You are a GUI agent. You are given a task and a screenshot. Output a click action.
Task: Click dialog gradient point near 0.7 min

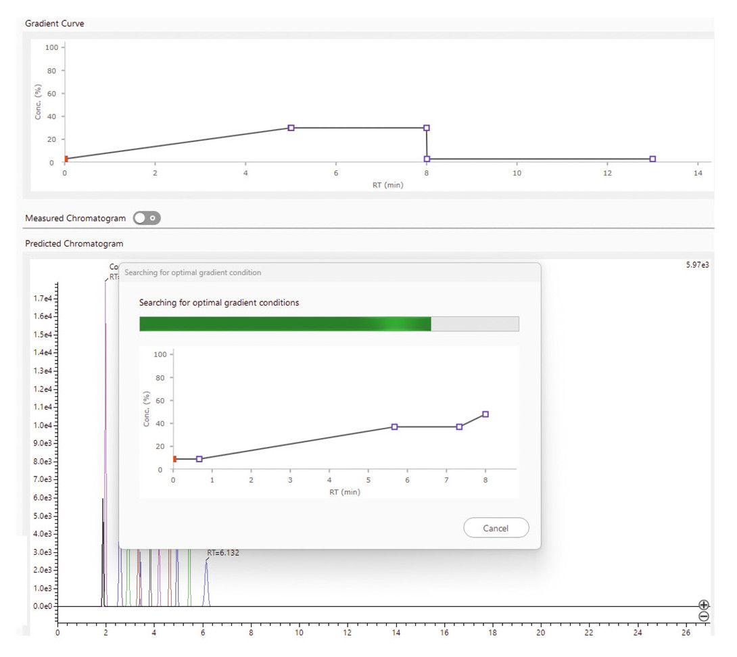199,459
